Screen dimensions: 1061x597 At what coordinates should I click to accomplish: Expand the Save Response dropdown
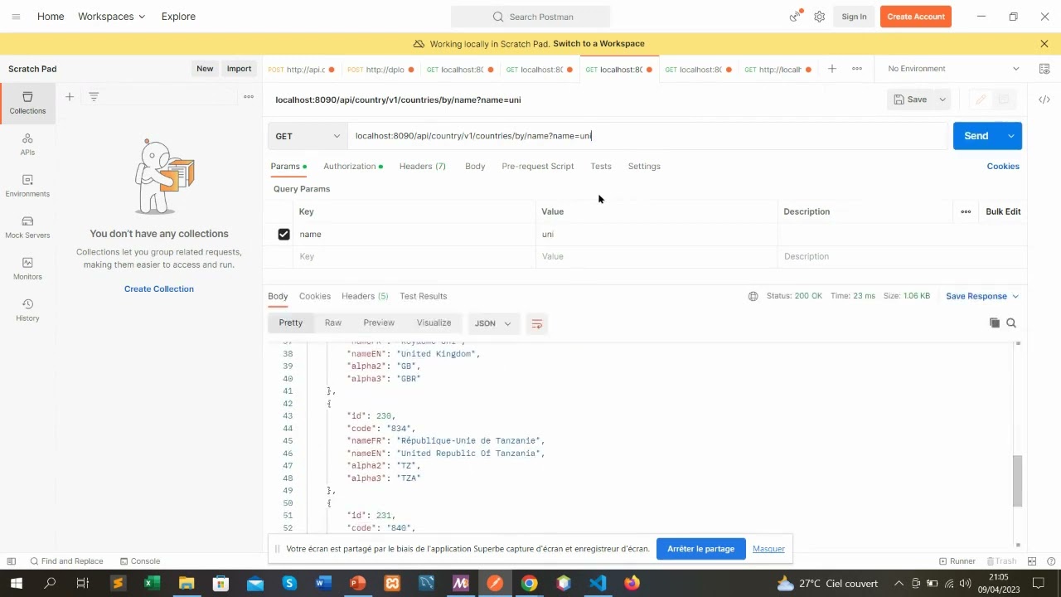(982, 296)
